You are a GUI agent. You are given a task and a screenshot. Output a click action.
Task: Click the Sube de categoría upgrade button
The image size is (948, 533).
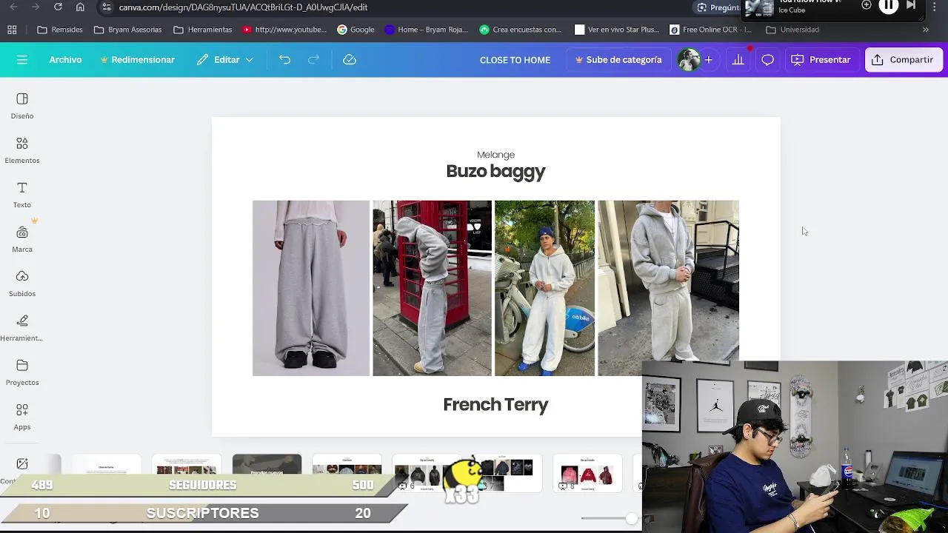click(x=618, y=59)
